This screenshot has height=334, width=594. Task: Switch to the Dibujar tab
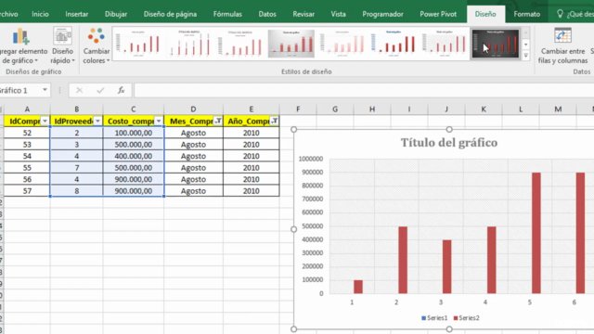[x=116, y=14]
